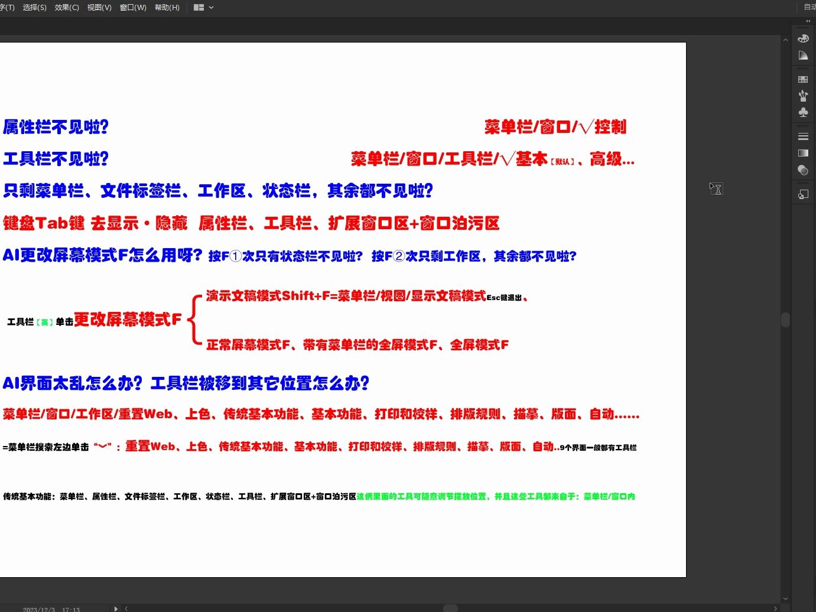Click the horizontal scrollbar thumb
Viewport: 816px width, 612px height.
pos(450,608)
